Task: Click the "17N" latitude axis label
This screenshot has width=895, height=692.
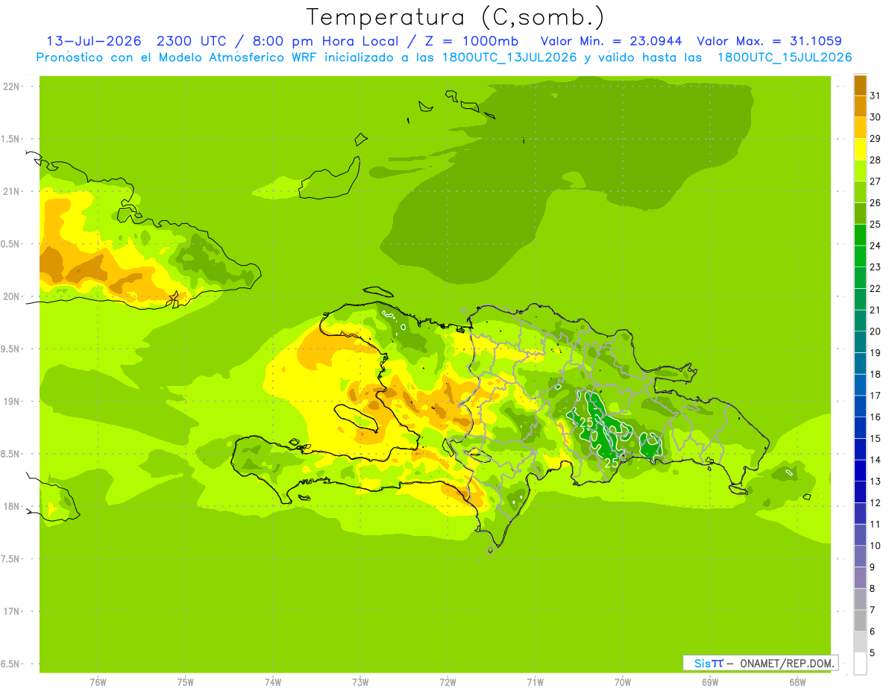Action: click(12, 611)
